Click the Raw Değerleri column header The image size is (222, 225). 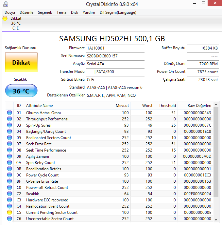[199, 106]
